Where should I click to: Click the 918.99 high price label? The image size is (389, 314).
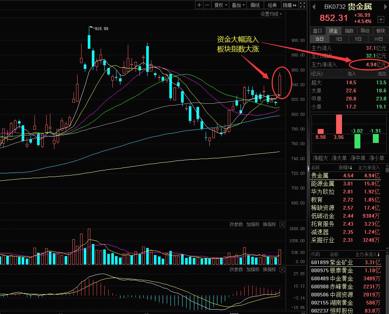(x=101, y=29)
